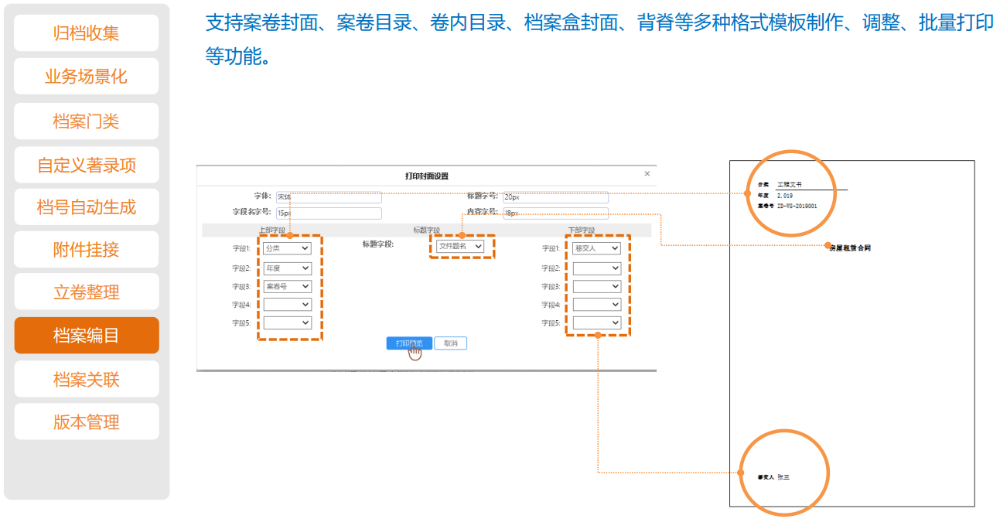Click the 打印预览 button
This screenshot has width=1000, height=529.
[x=409, y=343]
